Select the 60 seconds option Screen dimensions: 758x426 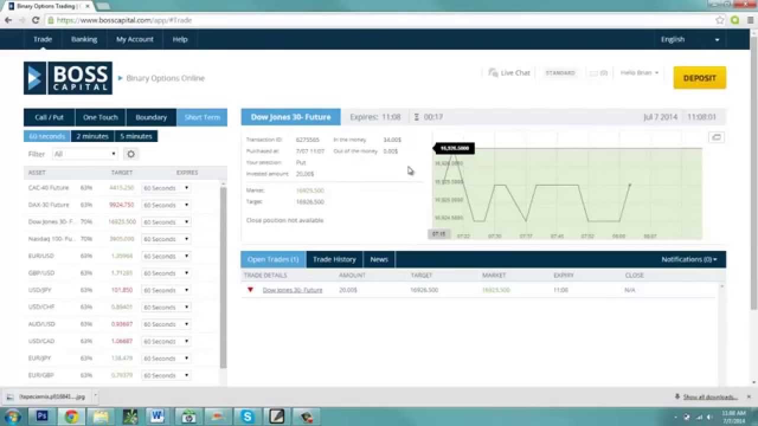pos(47,136)
